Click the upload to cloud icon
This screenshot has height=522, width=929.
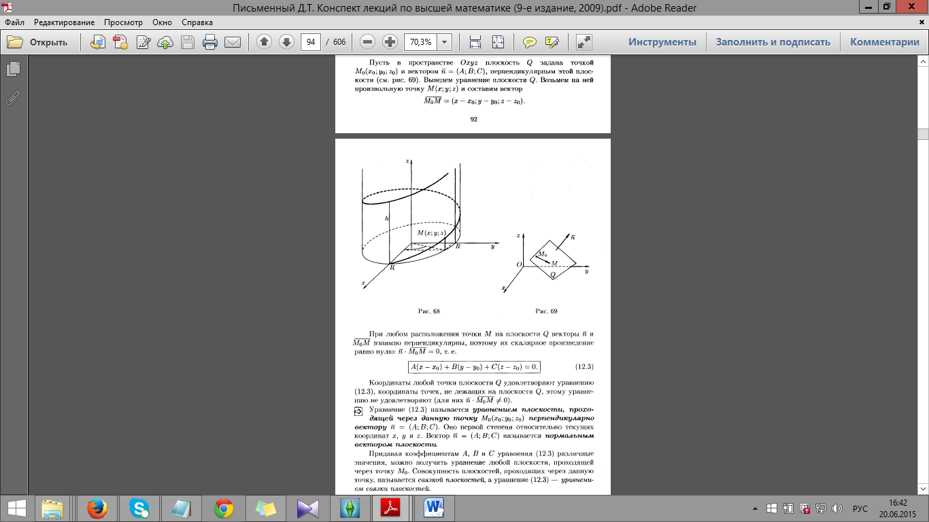[x=165, y=42]
